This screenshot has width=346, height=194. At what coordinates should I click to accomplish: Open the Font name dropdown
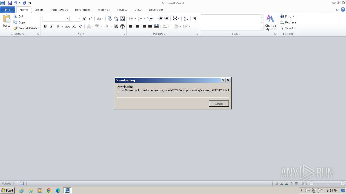pyautogui.click(x=68, y=19)
